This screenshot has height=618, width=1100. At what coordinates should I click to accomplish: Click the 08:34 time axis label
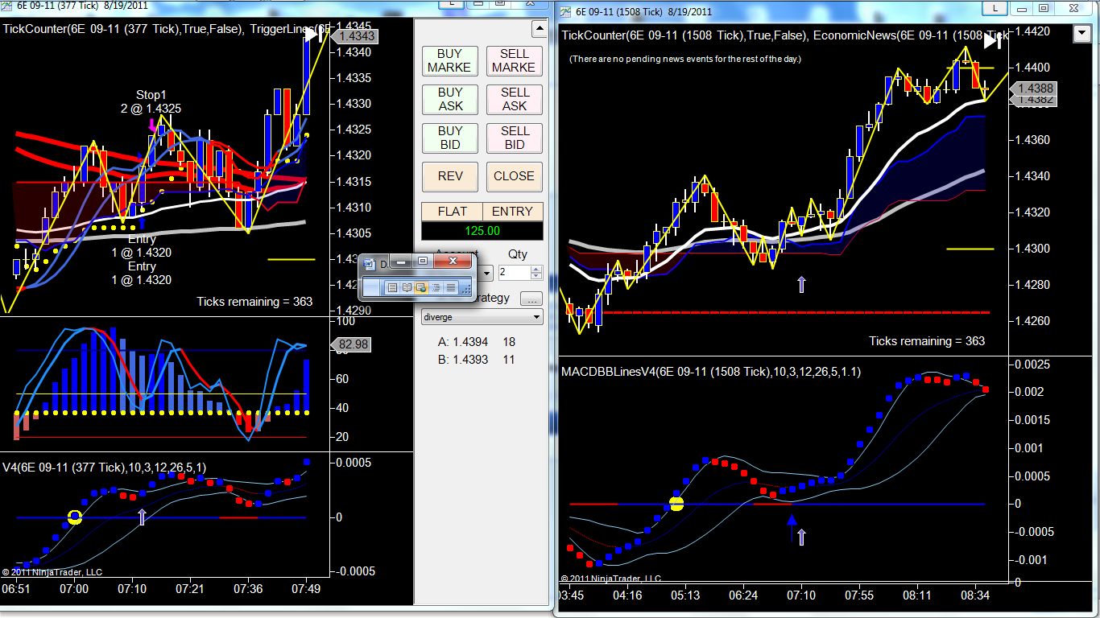click(x=975, y=596)
